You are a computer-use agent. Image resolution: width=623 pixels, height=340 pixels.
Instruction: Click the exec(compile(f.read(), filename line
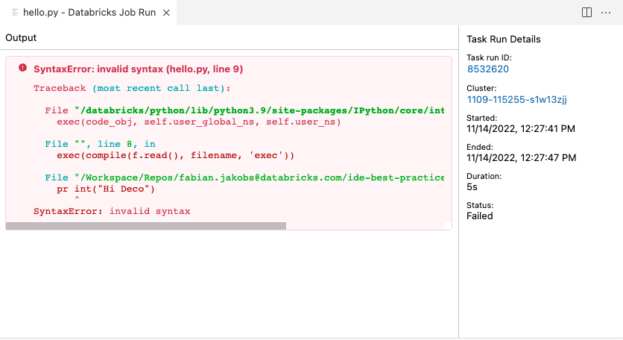(x=175, y=156)
